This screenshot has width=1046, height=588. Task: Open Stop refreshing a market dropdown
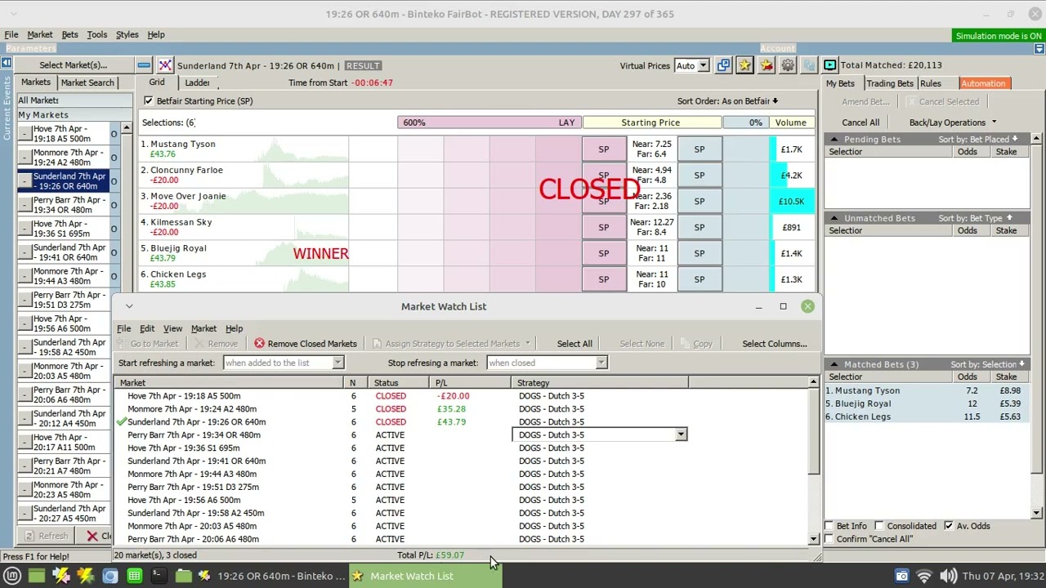[x=601, y=363]
